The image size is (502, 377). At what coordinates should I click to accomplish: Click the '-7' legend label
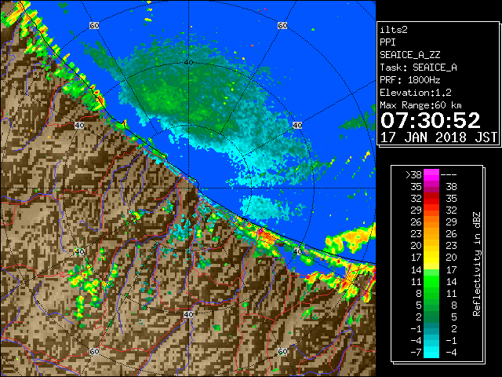click(x=416, y=353)
